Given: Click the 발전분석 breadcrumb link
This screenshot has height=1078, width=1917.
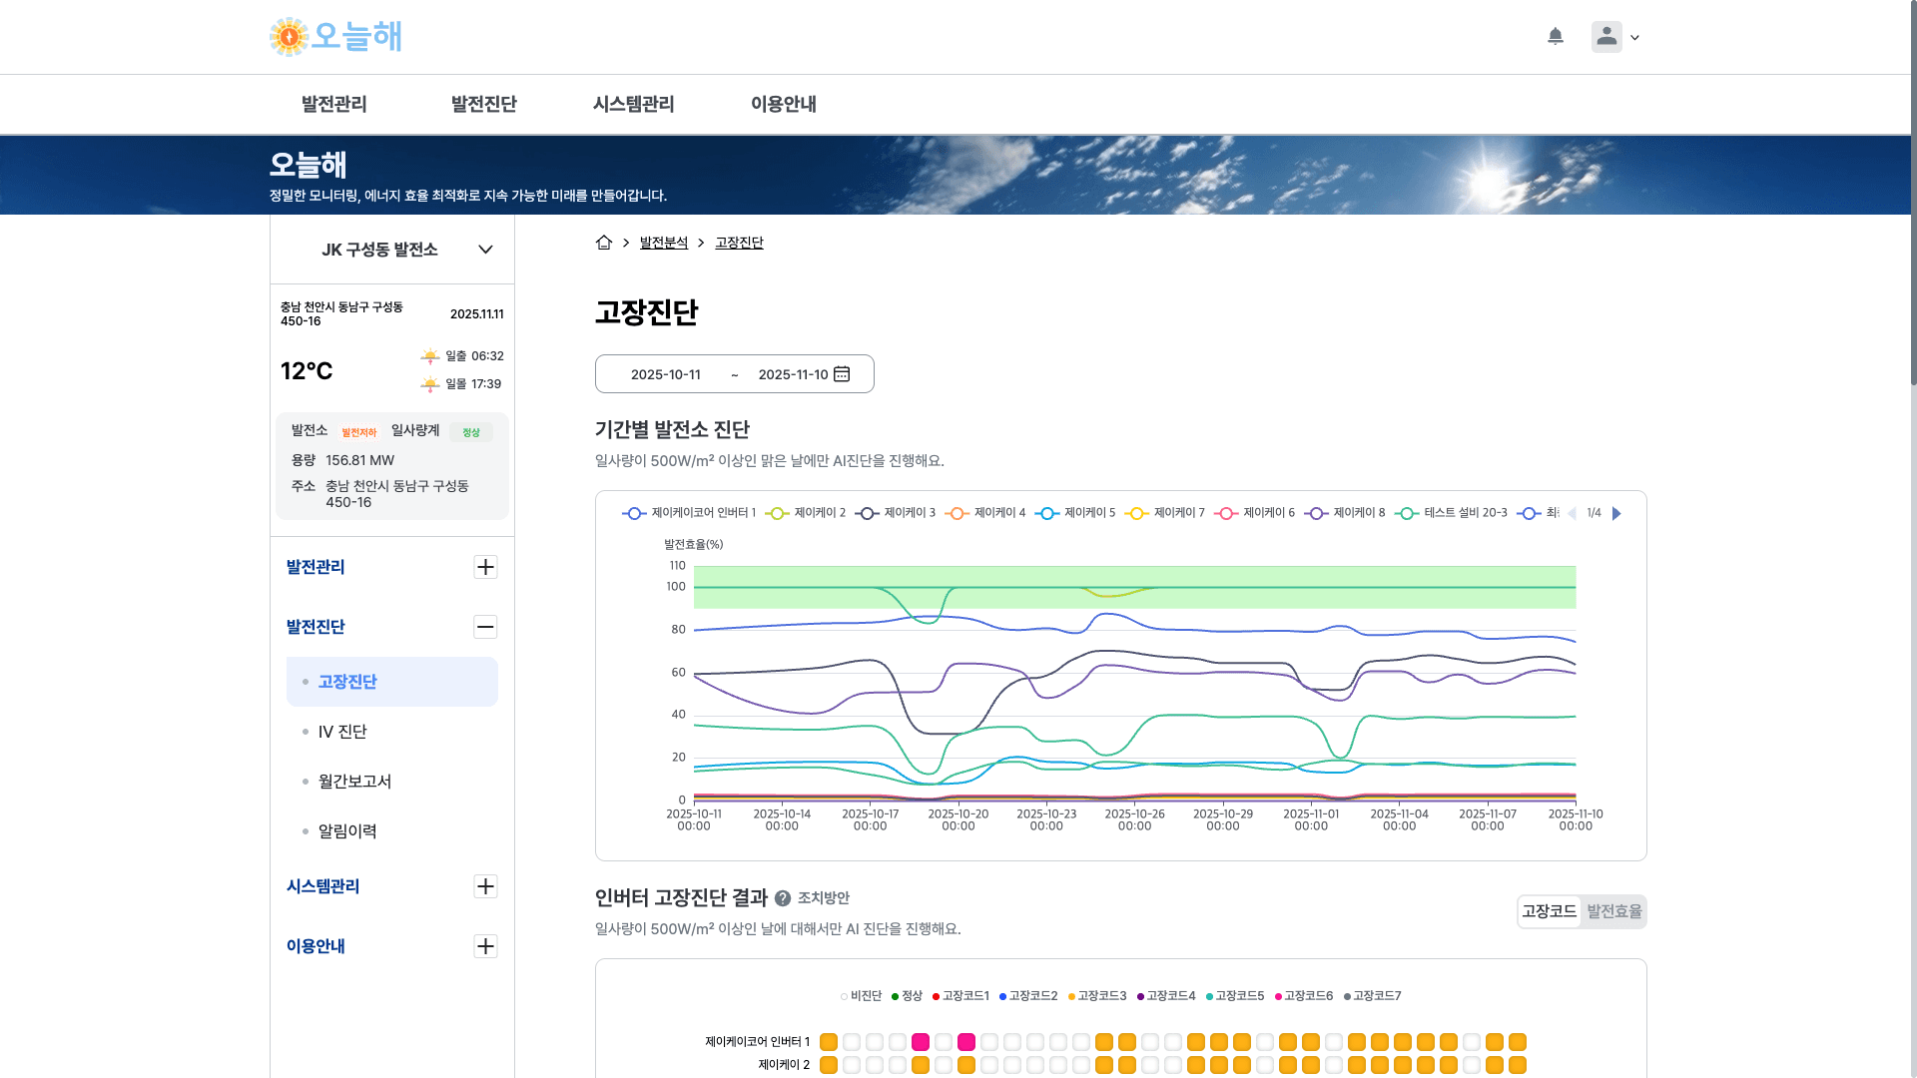Looking at the screenshot, I should pyautogui.click(x=663, y=243).
